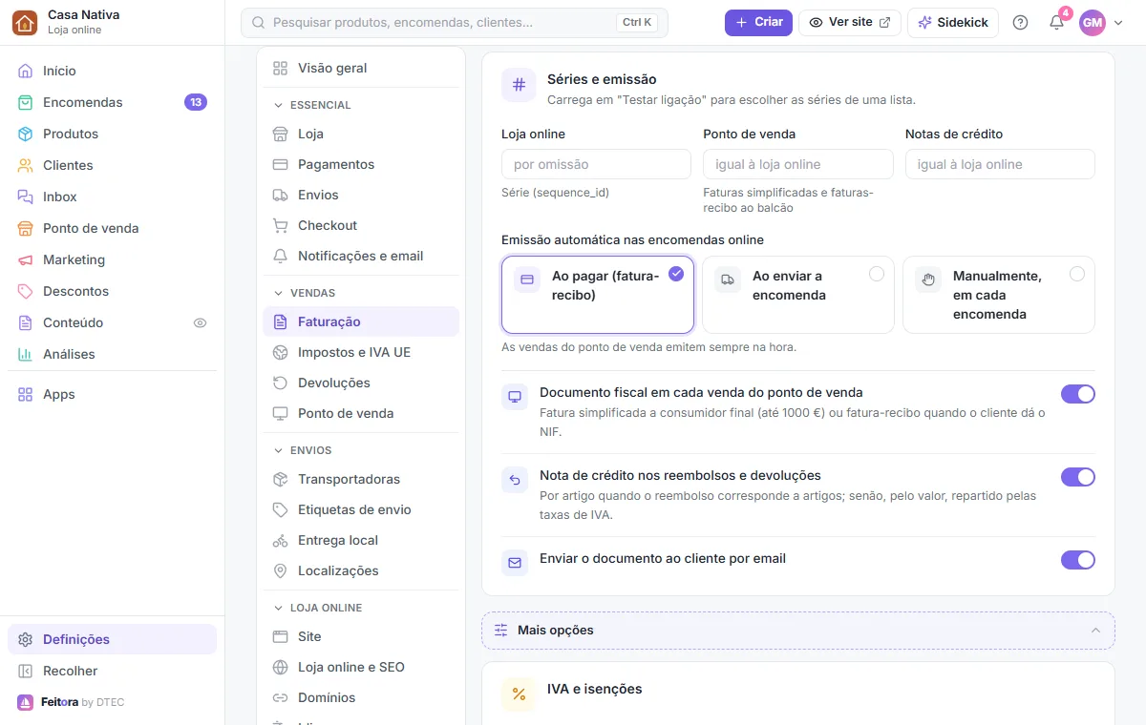Click the Produtos box icon

tap(25, 134)
